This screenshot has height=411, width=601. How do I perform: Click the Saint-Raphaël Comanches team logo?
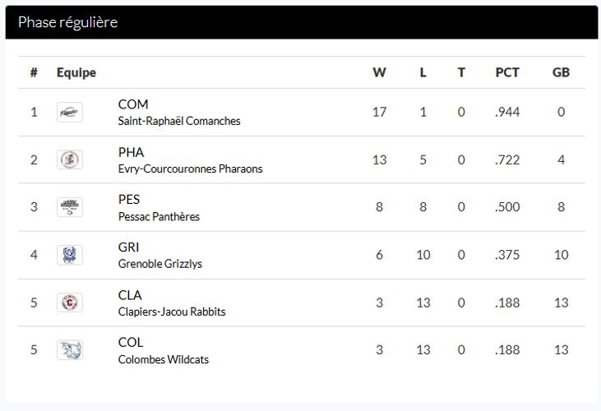[x=69, y=113]
